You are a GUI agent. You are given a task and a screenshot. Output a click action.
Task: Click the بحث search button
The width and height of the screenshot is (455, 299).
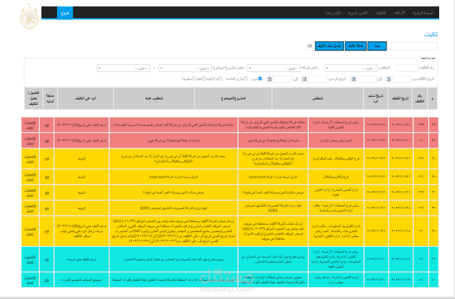click(x=377, y=46)
